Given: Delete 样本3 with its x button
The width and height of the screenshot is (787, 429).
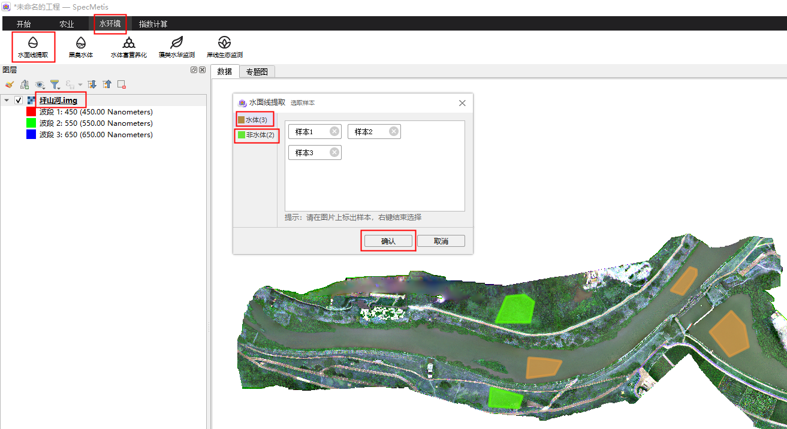Looking at the screenshot, I should coord(334,153).
